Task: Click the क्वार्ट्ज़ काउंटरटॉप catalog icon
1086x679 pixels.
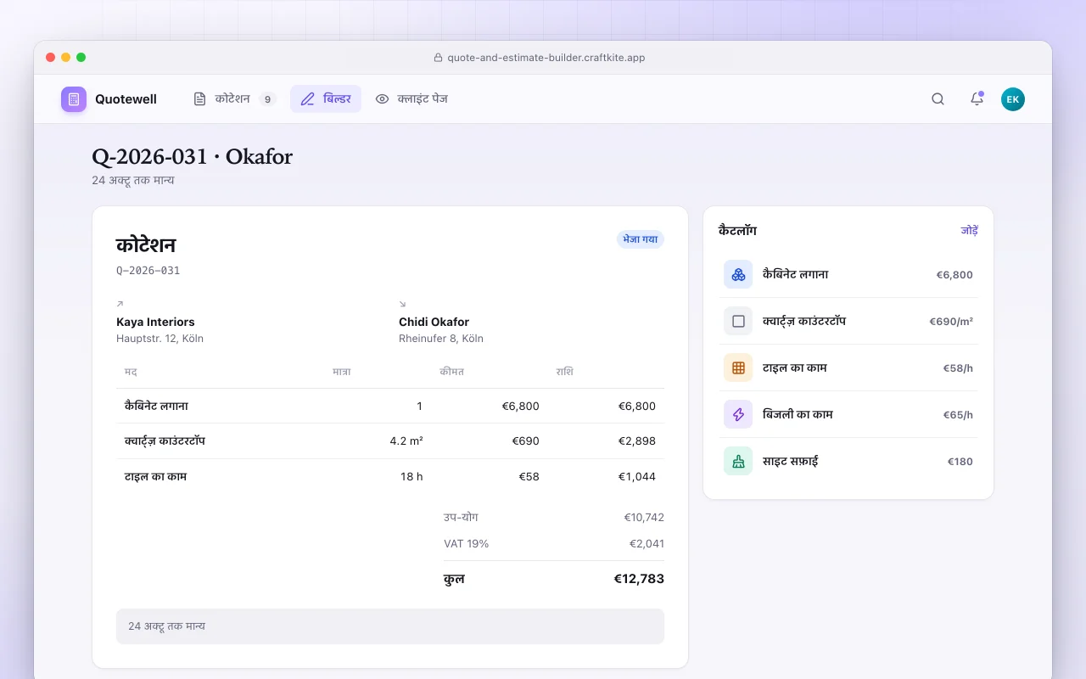Action: (x=738, y=322)
